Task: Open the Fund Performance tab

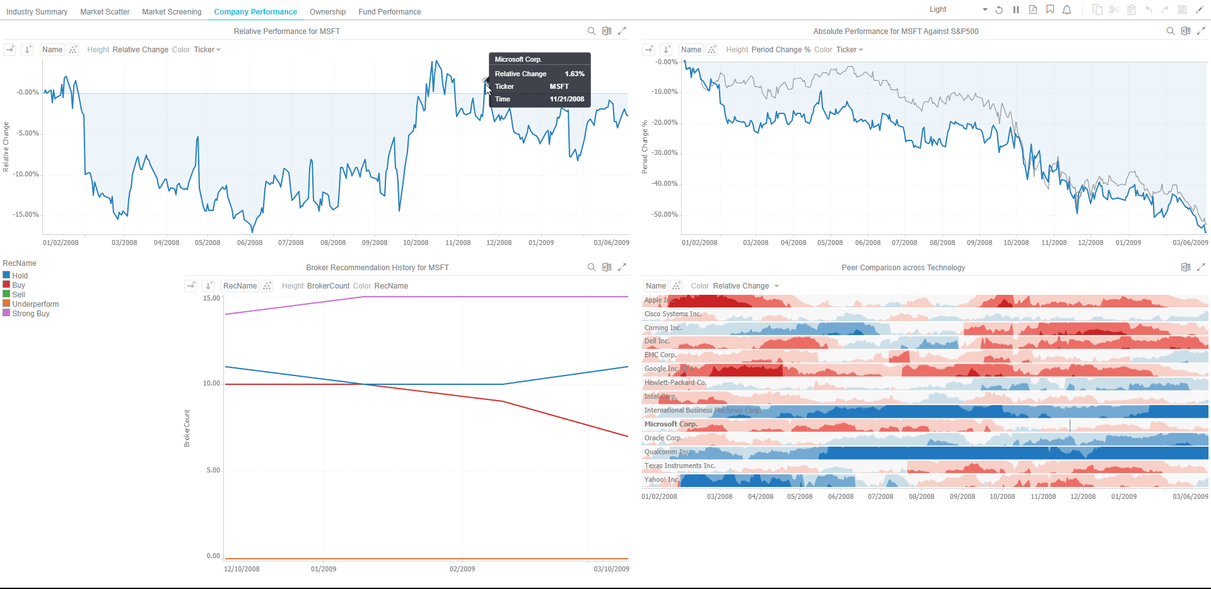Action: click(x=389, y=12)
